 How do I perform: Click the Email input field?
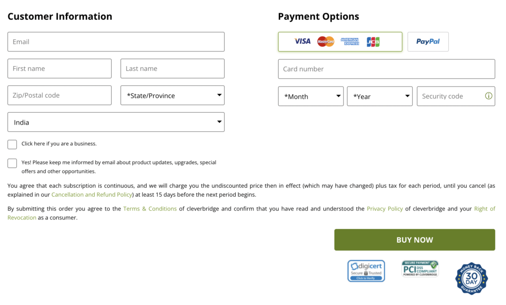(x=116, y=42)
